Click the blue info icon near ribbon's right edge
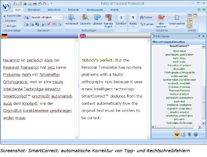This screenshot has height=157, width=207. (x=199, y=10)
